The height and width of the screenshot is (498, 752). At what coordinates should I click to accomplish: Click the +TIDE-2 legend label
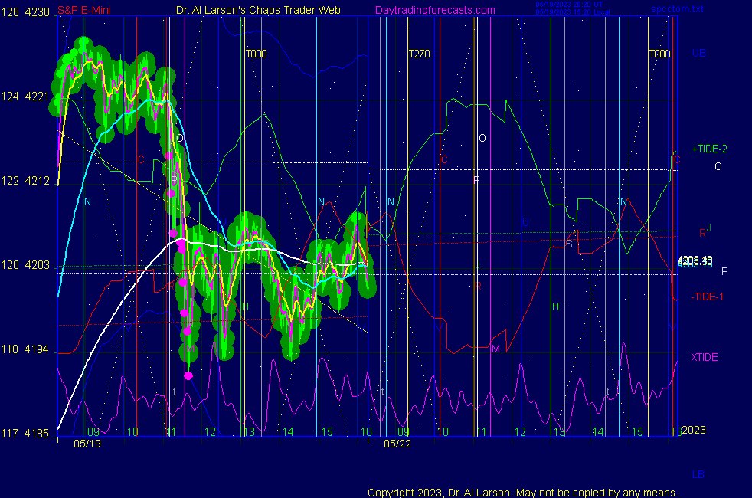click(709, 149)
